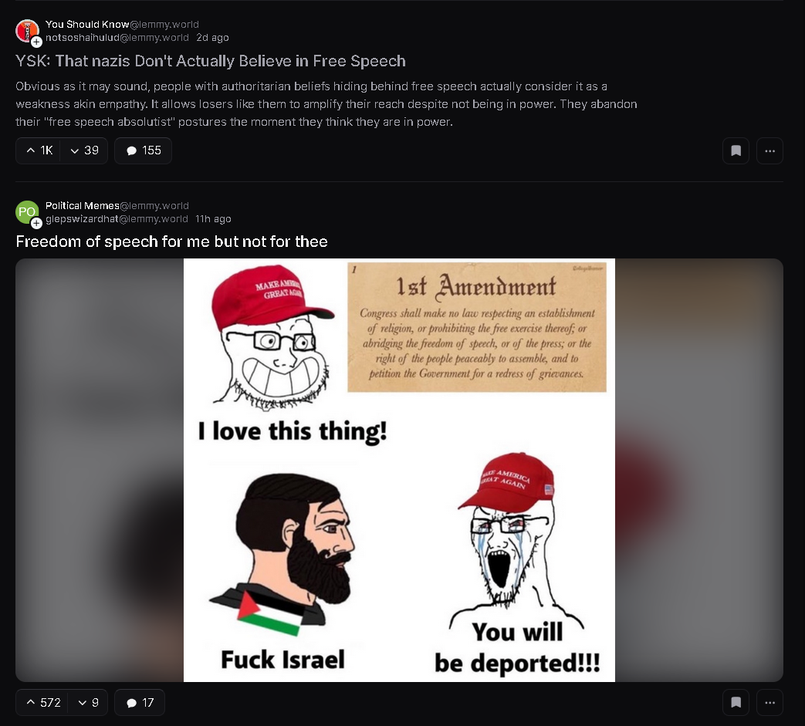Open the Political Memes community link
The image size is (805, 726).
tap(117, 205)
